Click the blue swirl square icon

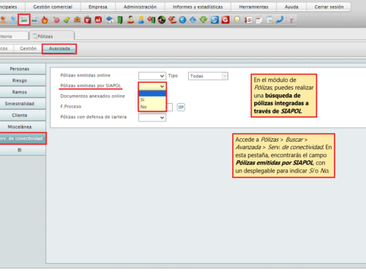click(214, 20)
